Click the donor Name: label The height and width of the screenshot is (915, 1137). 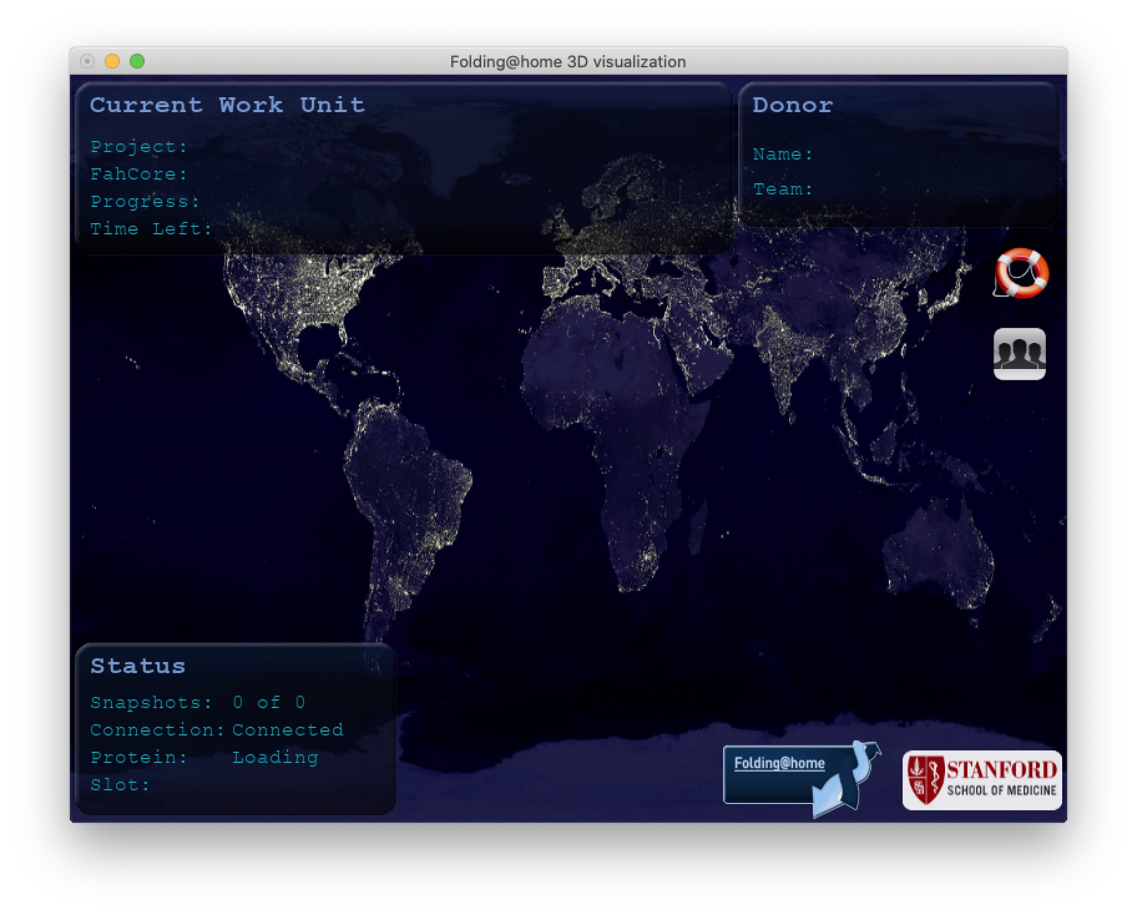pos(783,154)
